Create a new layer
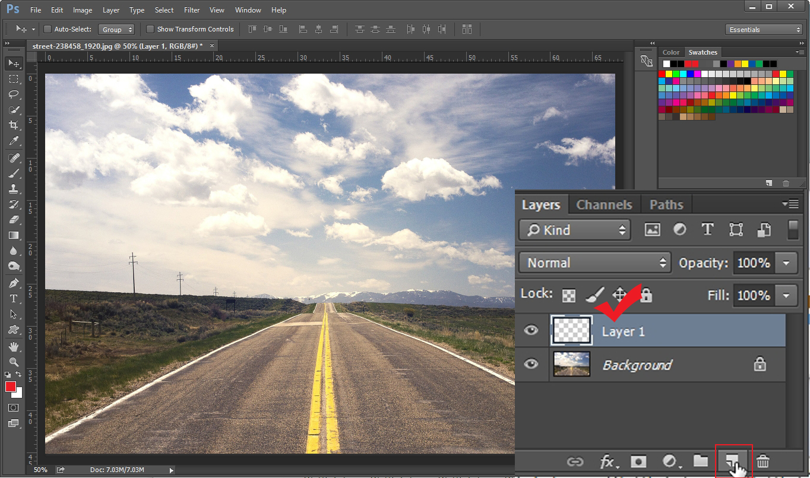The image size is (810, 478). pyautogui.click(x=732, y=461)
